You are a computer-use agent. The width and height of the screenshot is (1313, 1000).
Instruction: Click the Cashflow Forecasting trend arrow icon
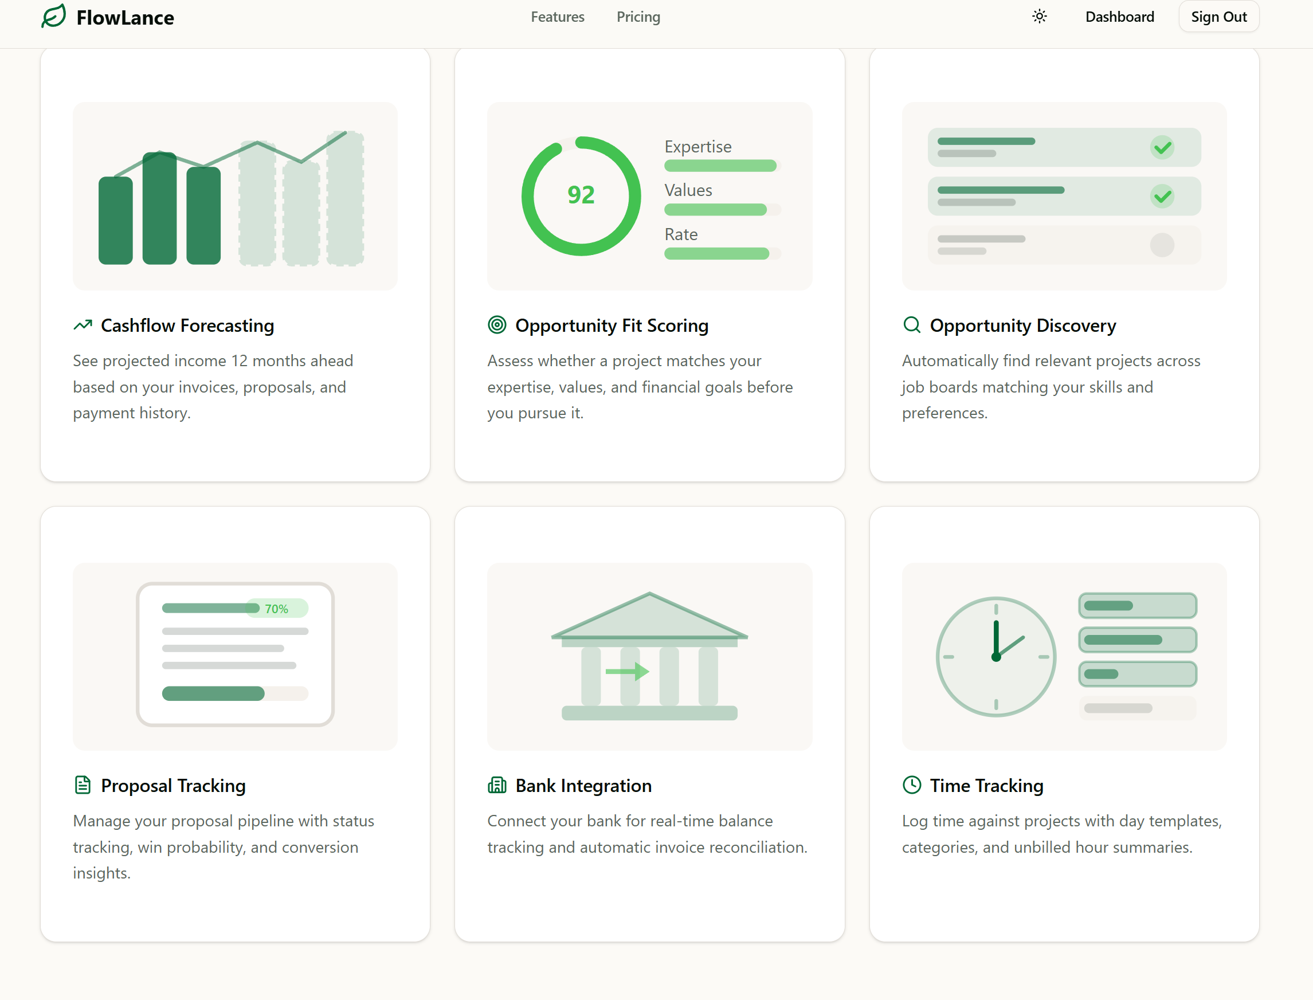tap(83, 325)
